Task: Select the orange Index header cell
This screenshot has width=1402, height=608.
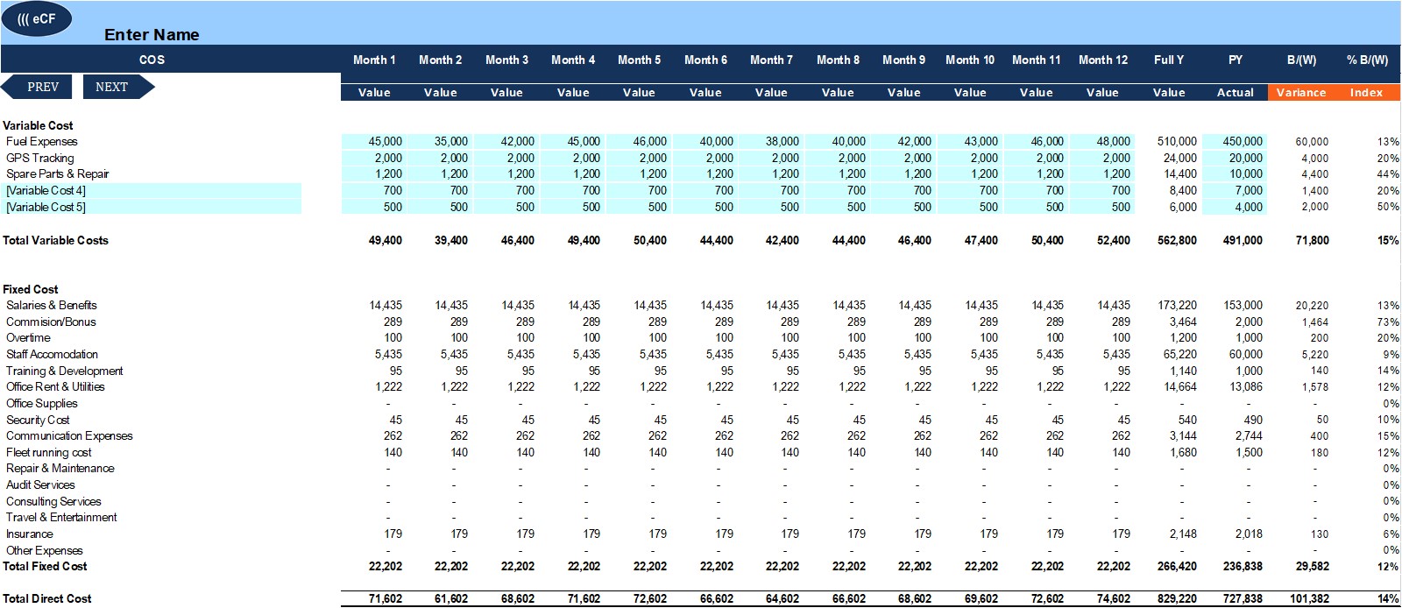Action: [x=1367, y=92]
